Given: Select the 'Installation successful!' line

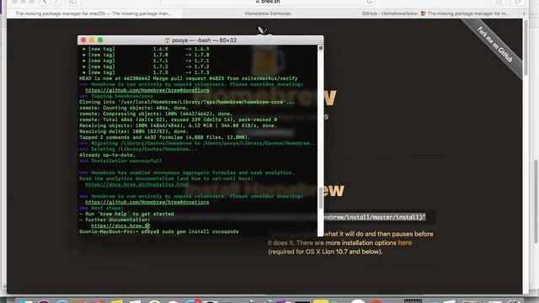Looking at the screenshot, I should coord(120,161).
